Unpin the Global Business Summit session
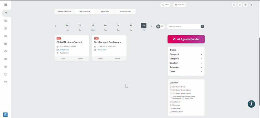The height and width of the screenshot is (118, 260). 63,59
